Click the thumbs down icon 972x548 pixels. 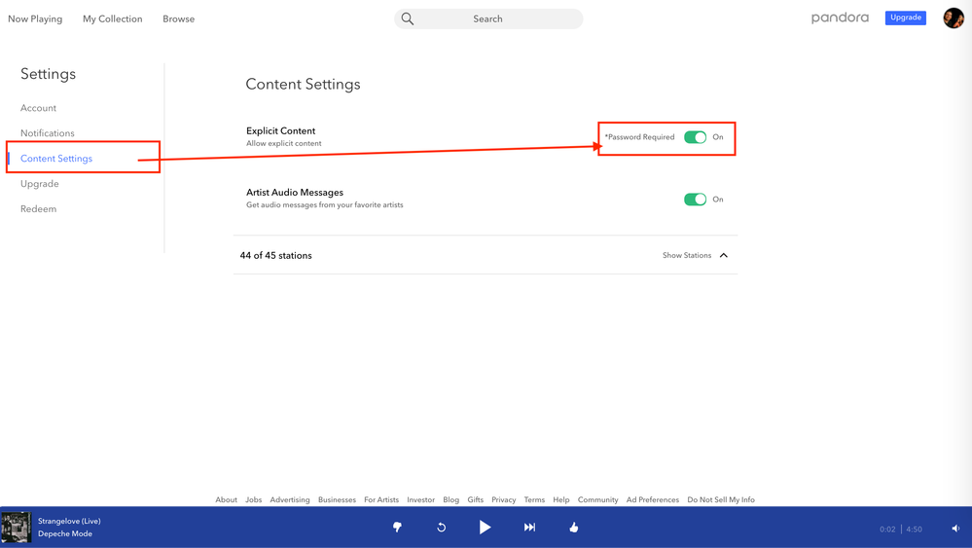pyautogui.click(x=397, y=528)
